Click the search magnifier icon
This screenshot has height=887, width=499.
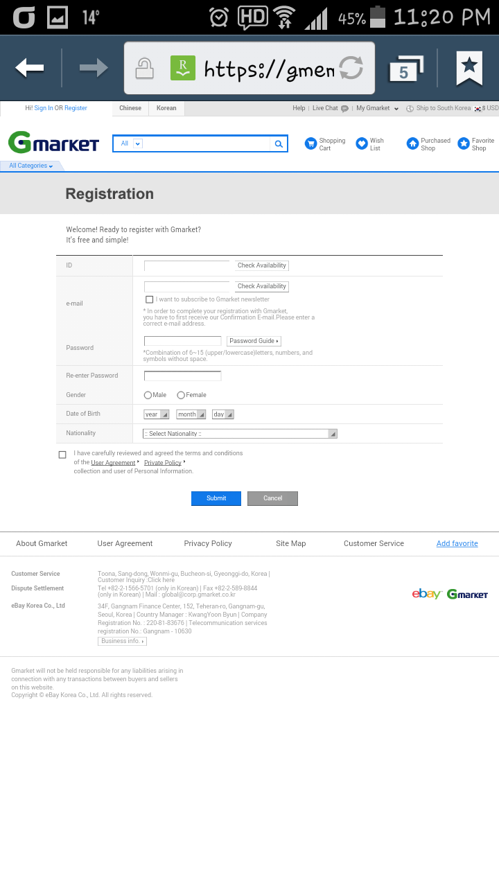(x=279, y=144)
